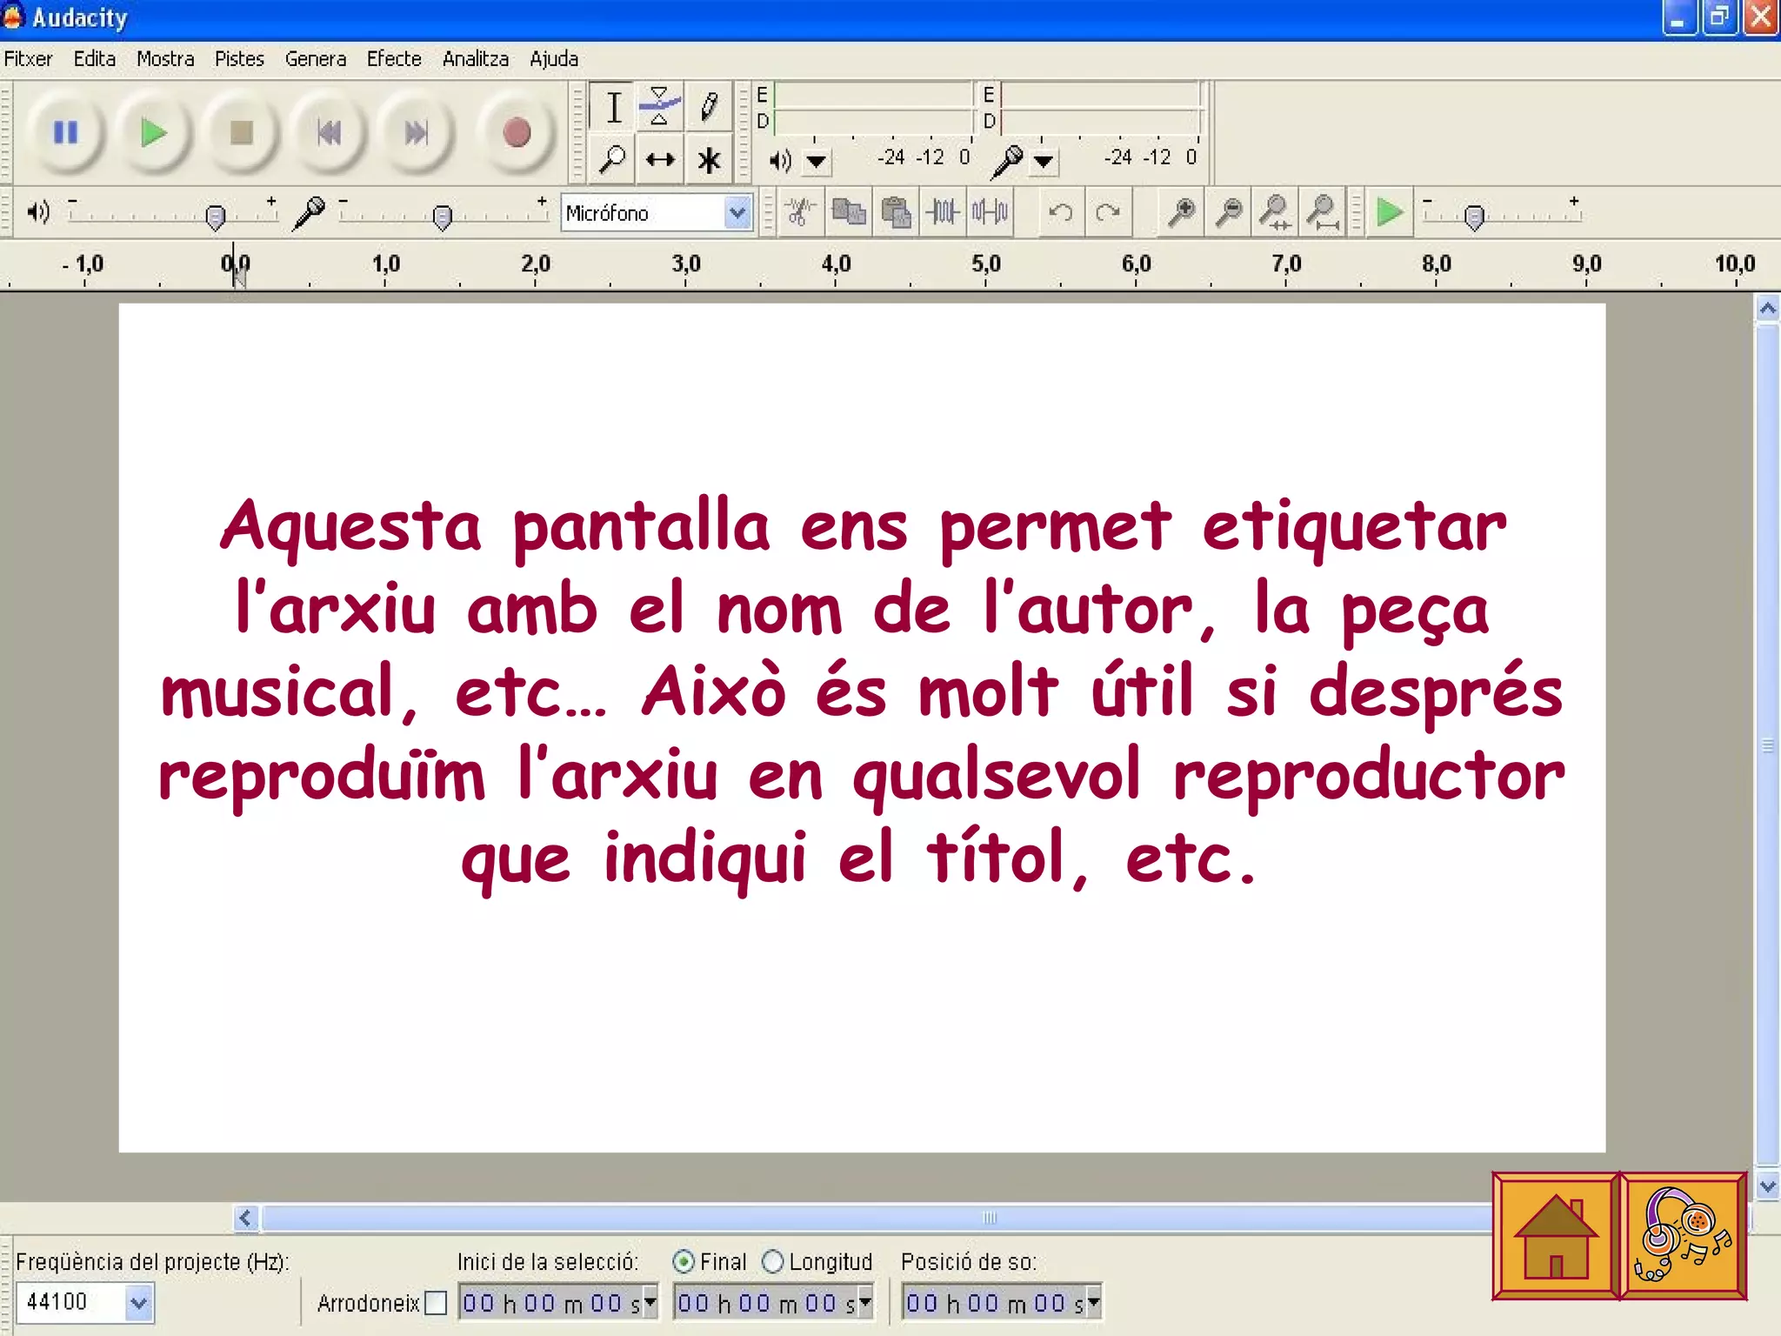
Task: Click the vertical scrollbar up arrow
Action: [1767, 309]
